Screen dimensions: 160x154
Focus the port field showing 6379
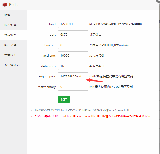point(73,35)
